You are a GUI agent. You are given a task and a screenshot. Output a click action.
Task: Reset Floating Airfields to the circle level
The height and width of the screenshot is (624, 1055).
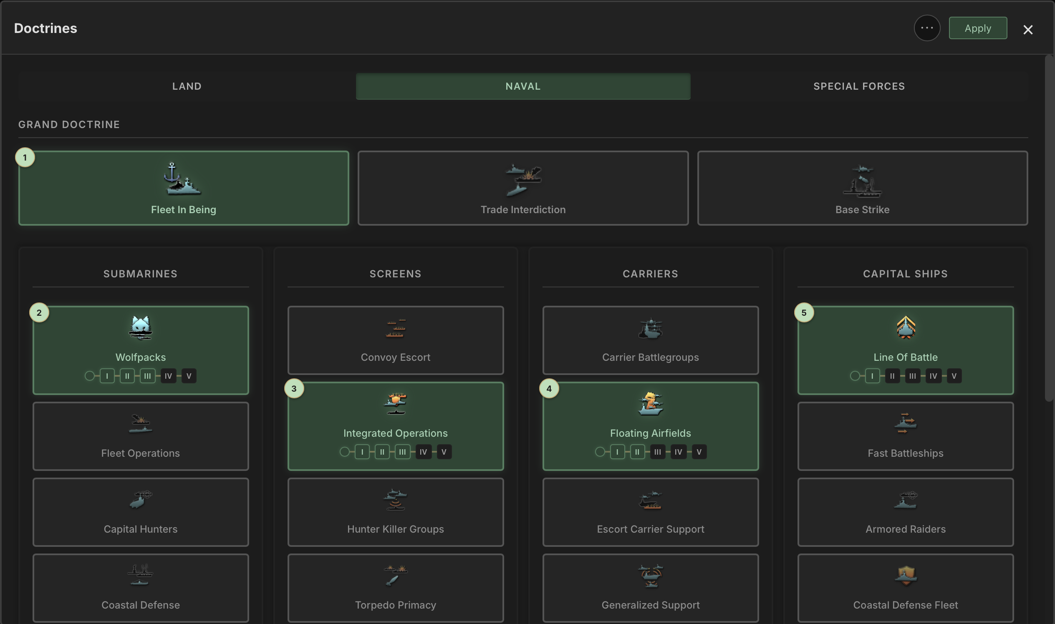click(600, 452)
